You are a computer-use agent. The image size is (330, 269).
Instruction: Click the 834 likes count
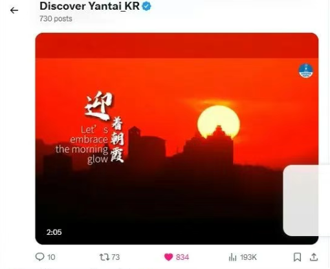[182, 257]
